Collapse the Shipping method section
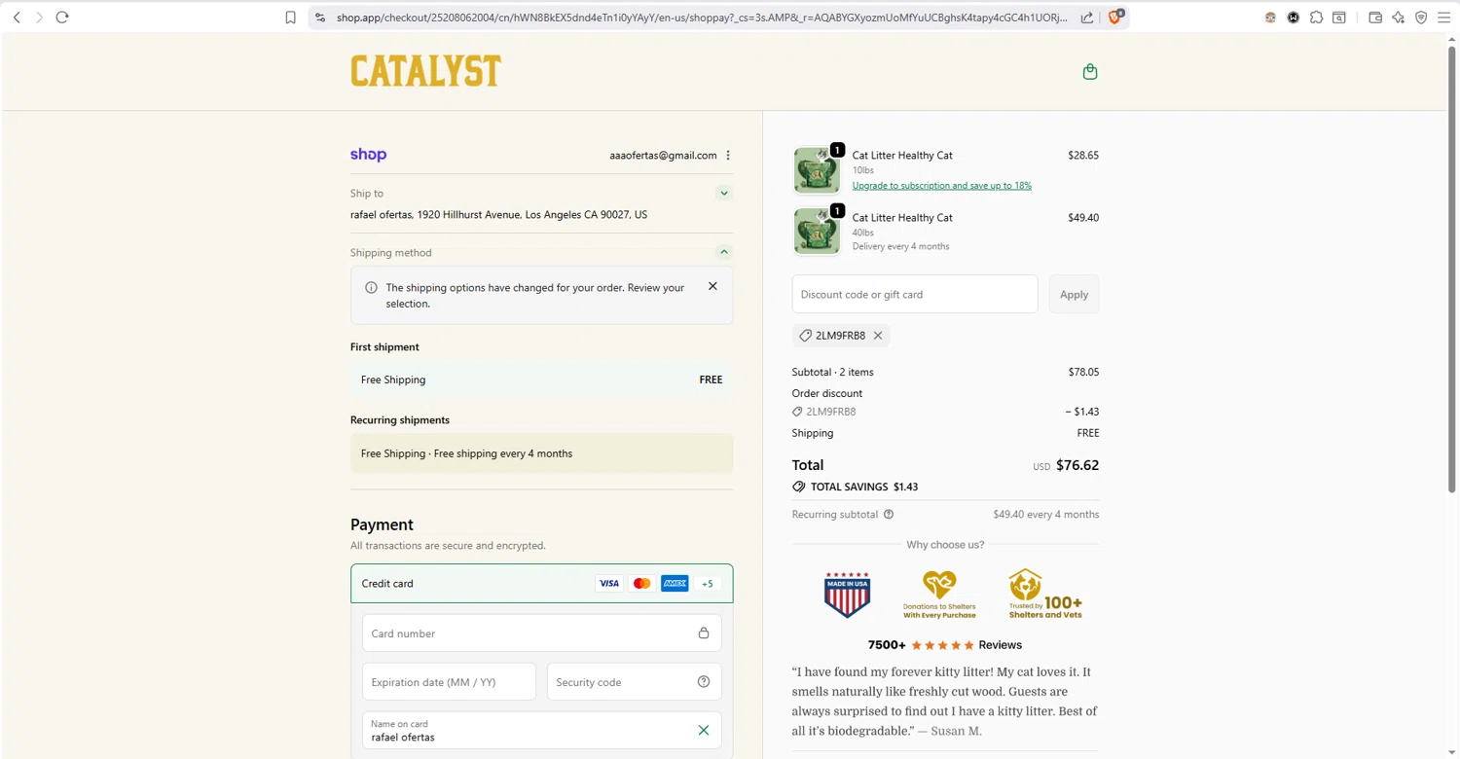 coord(724,252)
